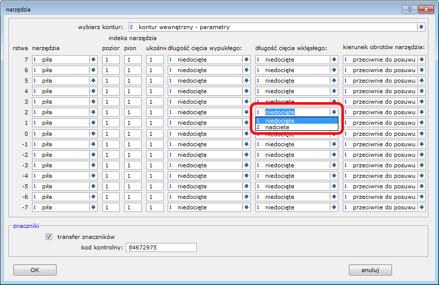This screenshot has width=439, height=285.
Task: Click the ukośnie index field for layer -6
Action: [155, 197]
